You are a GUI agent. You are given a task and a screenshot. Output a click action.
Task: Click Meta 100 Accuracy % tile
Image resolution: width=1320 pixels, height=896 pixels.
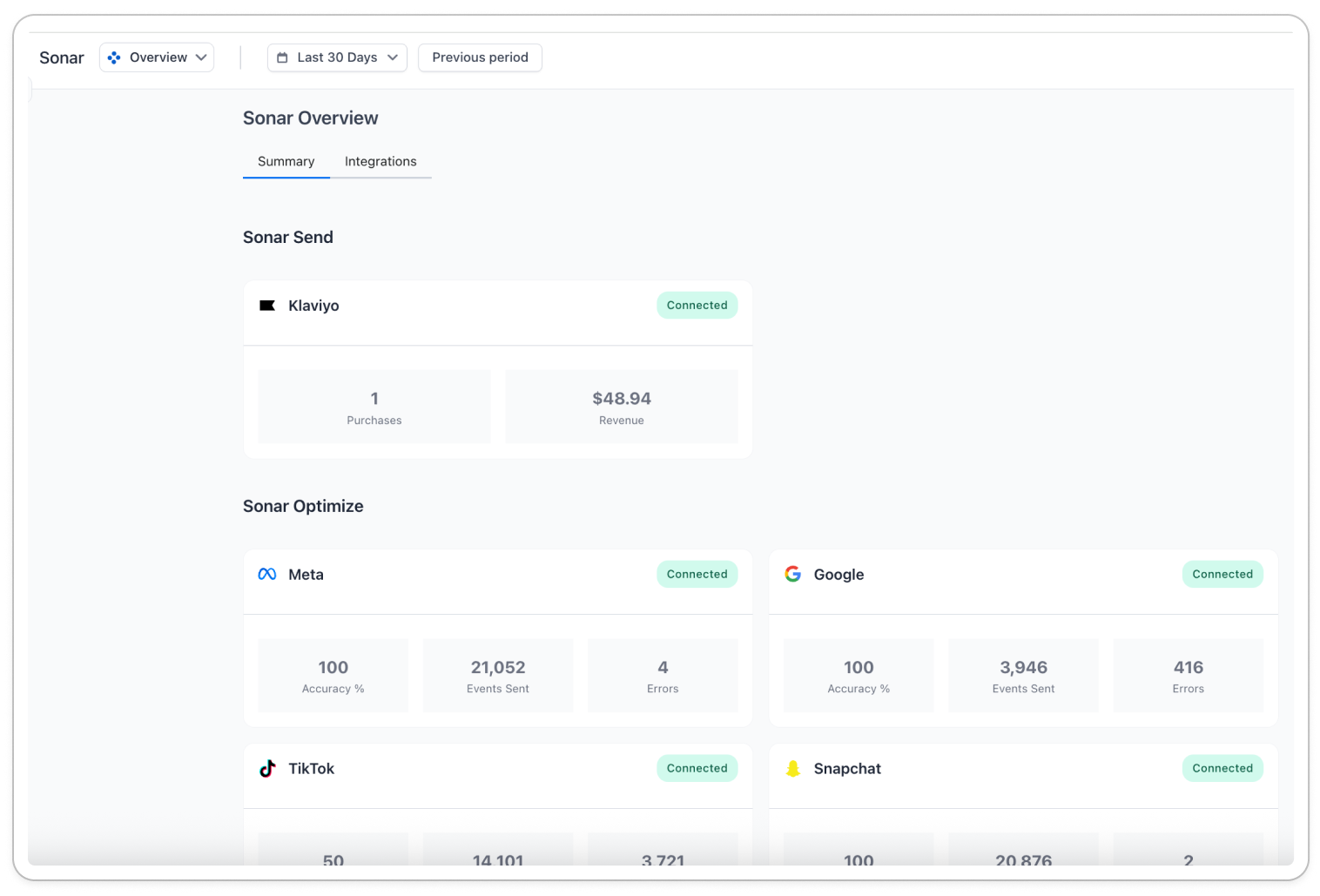(333, 676)
